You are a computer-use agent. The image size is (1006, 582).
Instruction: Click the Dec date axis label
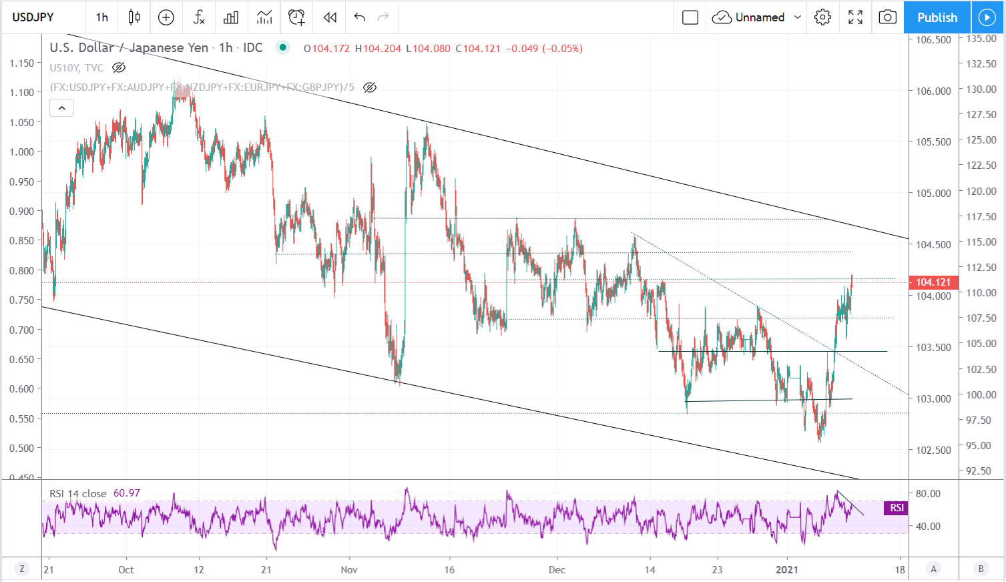point(557,569)
